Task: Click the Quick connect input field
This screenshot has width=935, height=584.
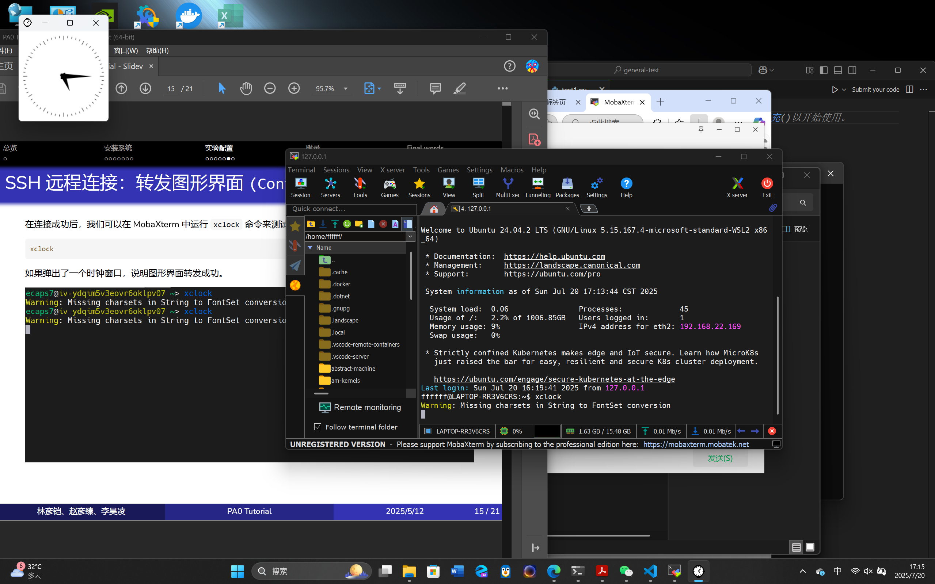Action: [351, 209]
